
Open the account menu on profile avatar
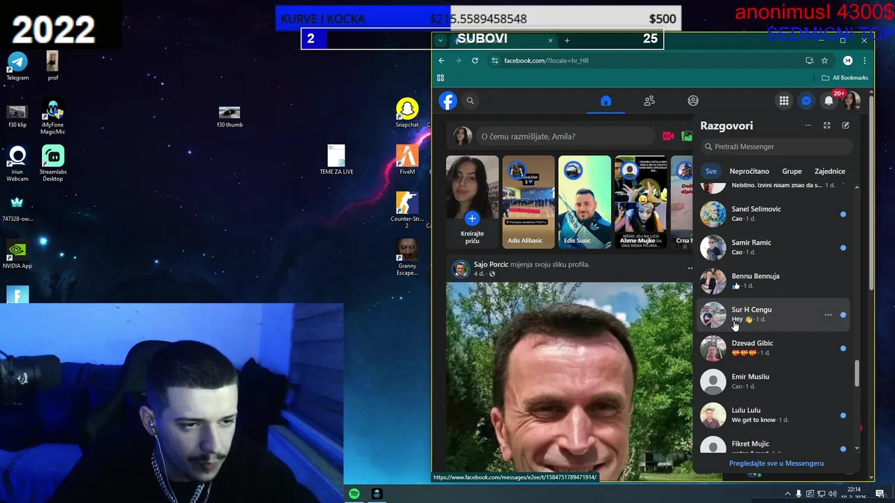click(851, 101)
